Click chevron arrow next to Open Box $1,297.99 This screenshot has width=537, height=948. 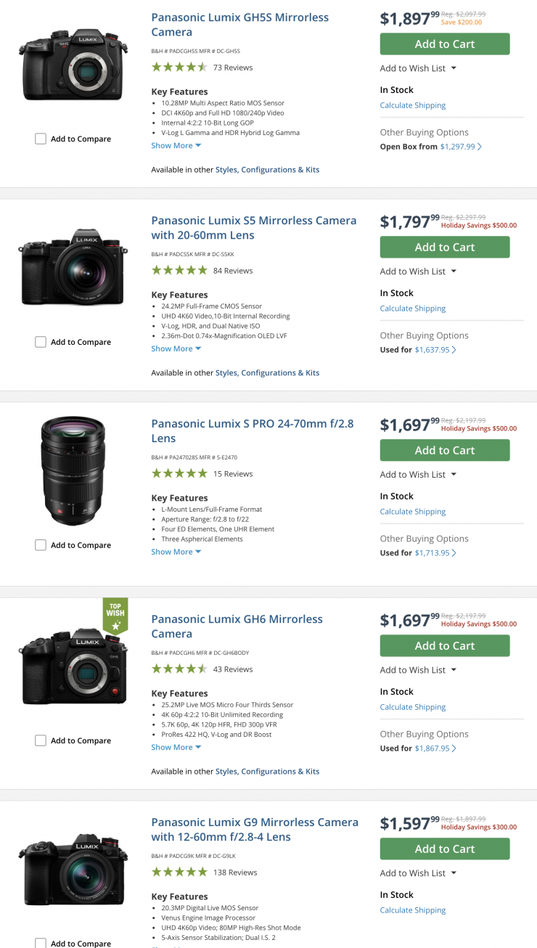(480, 147)
